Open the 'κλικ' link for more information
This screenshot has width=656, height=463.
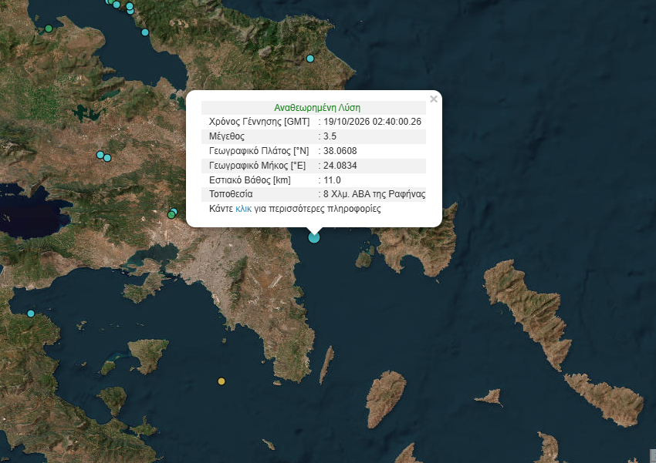pyautogui.click(x=243, y=209)
